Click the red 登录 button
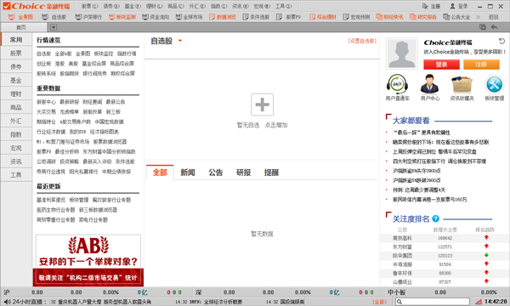 coord(441,65)
